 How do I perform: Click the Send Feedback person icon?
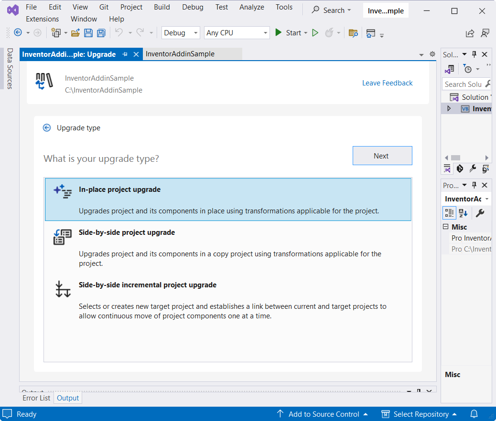485,33
